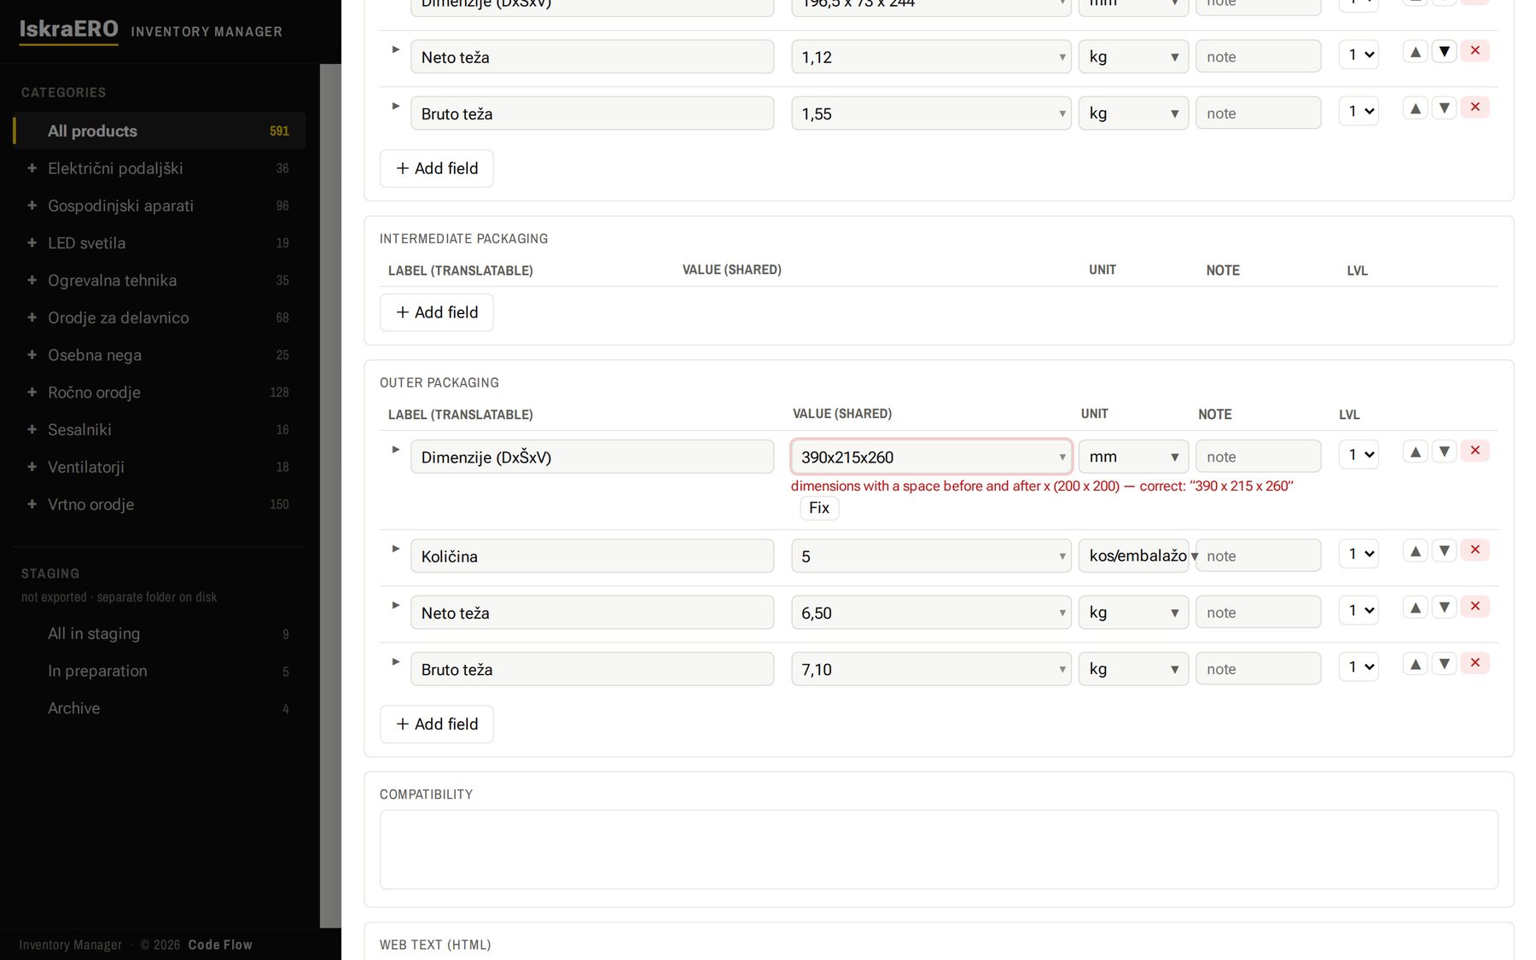Add a field below the Bruto teža 1,55 row
The image size is (1536, 960).
click(x=436, y=168)
